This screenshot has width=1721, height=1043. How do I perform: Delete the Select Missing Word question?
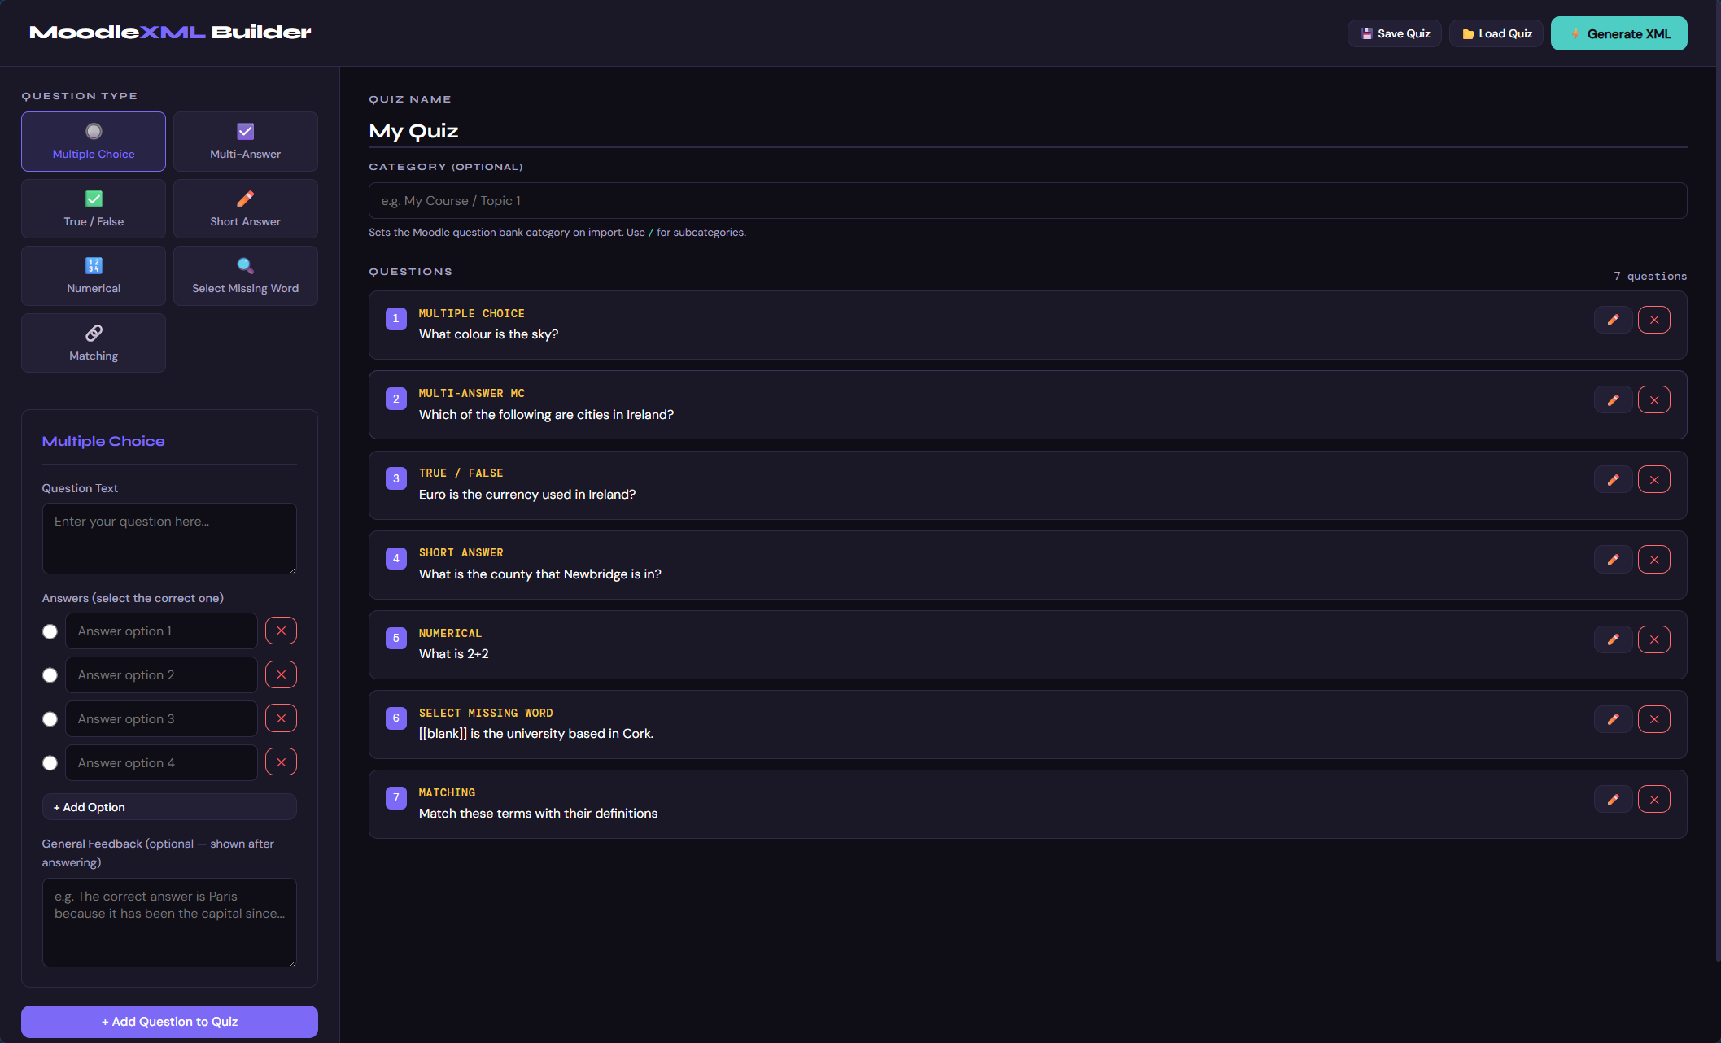(x=1653, y=719)
